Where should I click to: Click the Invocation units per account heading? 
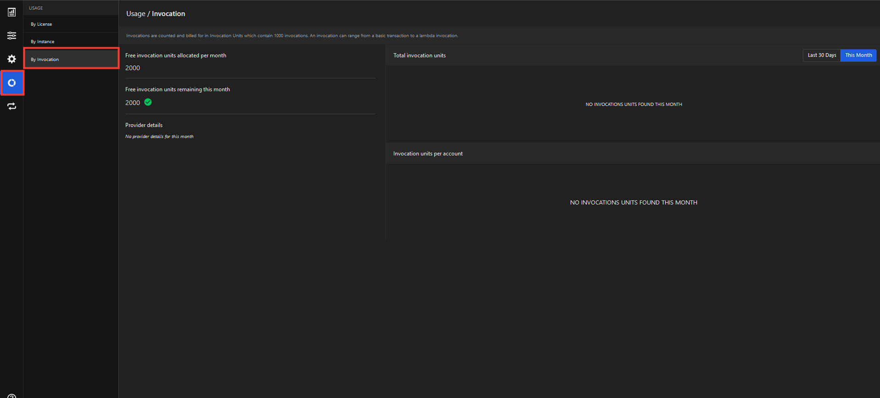[428, 154]
